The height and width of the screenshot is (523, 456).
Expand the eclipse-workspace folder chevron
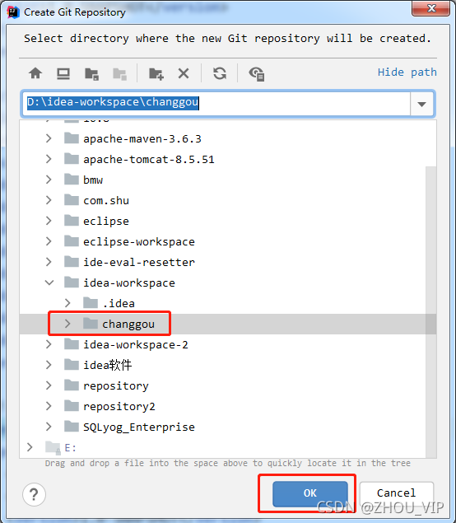pyautogui.click(x=49, y=241)
